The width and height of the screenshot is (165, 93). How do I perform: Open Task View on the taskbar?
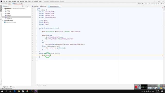tap(10, 91)
